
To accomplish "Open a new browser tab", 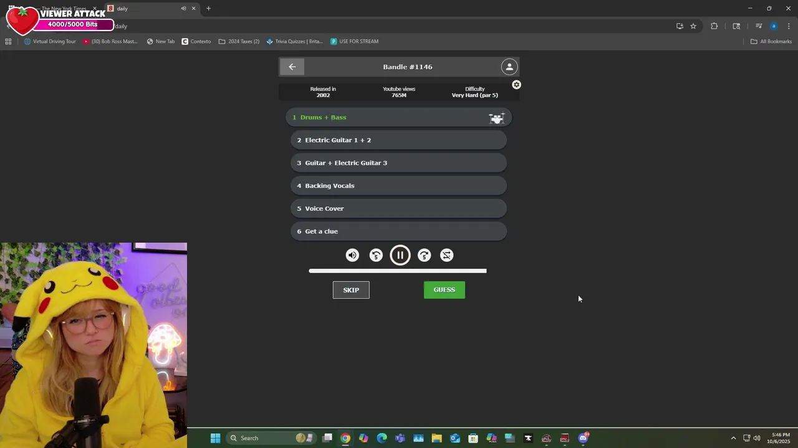I will point(208,9).
